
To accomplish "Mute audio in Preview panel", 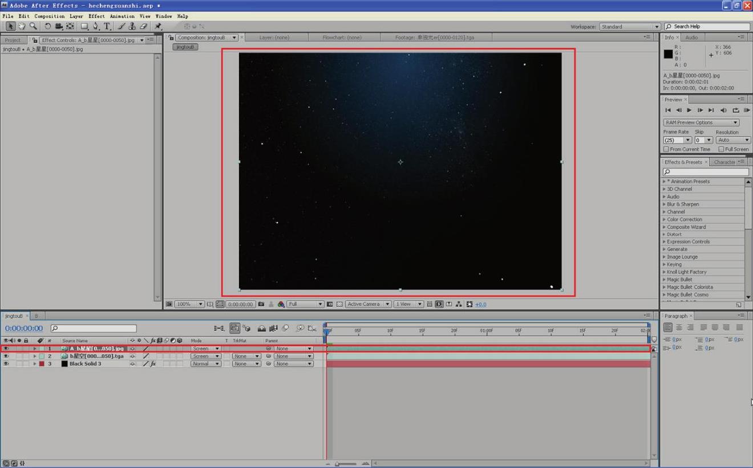I will 723,110.
